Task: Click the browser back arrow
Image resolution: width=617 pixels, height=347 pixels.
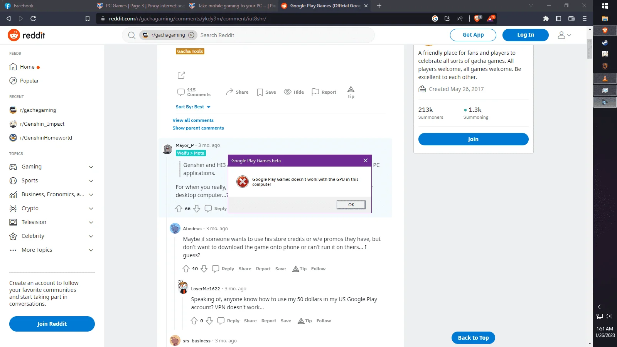Action: pyautogui.click(x=8, y=19)
